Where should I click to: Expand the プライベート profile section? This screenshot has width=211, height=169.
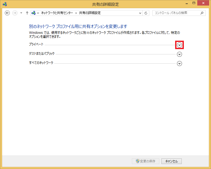[180, 45]
